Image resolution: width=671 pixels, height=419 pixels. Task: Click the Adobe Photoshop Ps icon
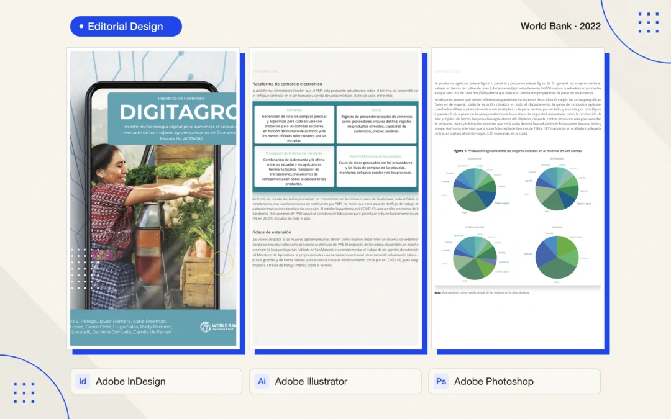click(440, 381)
